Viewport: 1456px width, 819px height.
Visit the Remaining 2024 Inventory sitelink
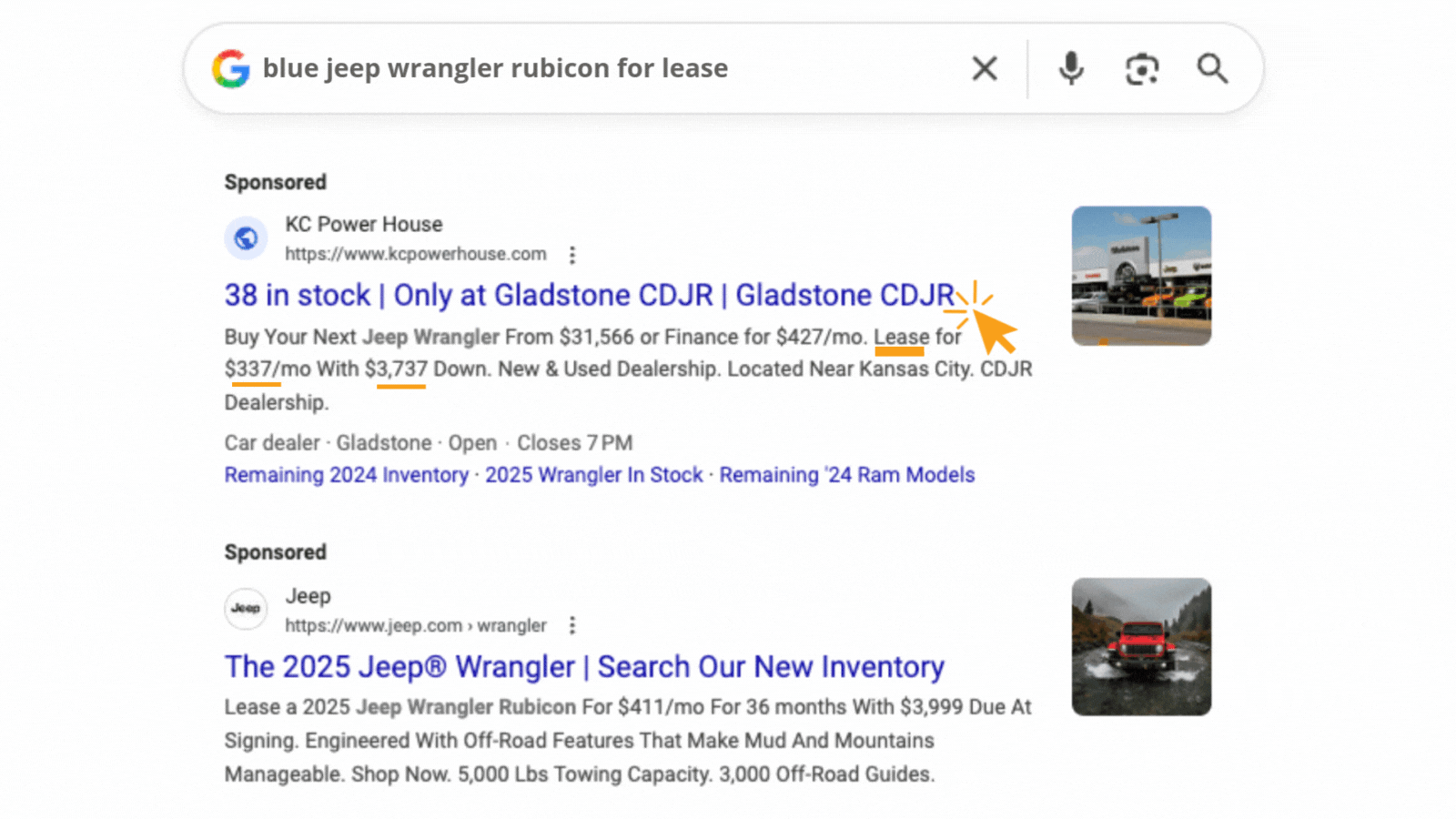(x=347, y=474)
